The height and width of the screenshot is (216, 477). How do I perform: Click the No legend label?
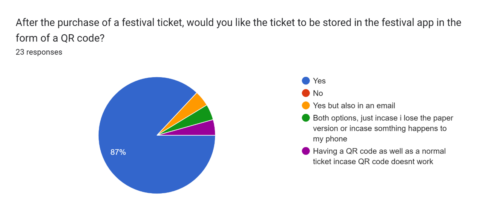tap(318, 93)
